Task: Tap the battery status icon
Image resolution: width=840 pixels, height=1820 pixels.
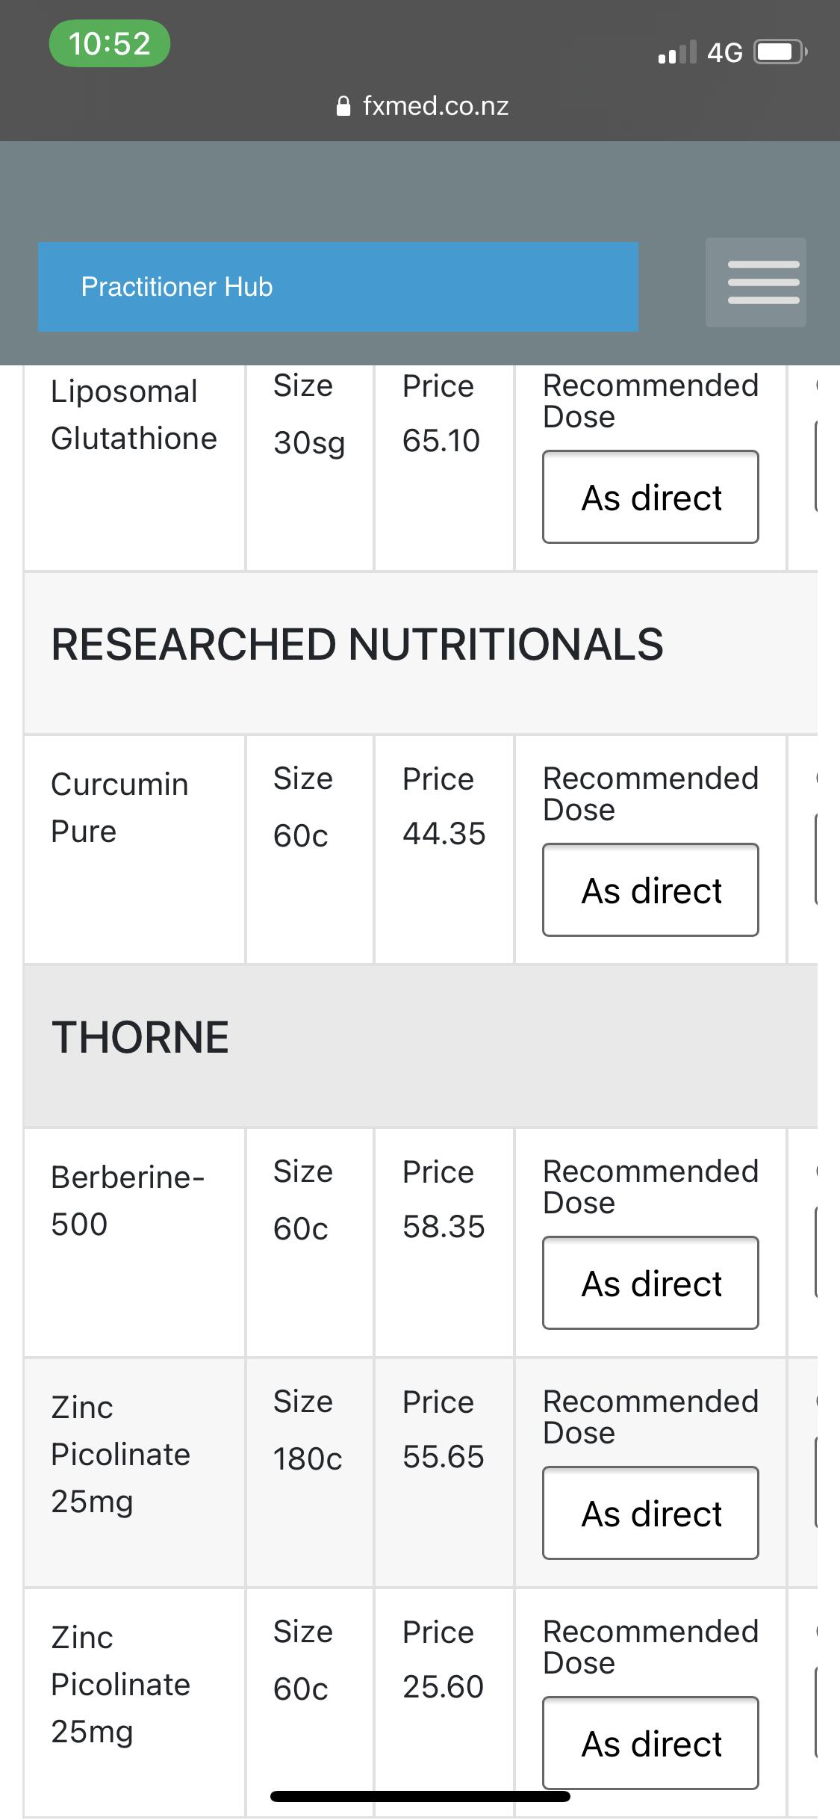Action: 780,52
